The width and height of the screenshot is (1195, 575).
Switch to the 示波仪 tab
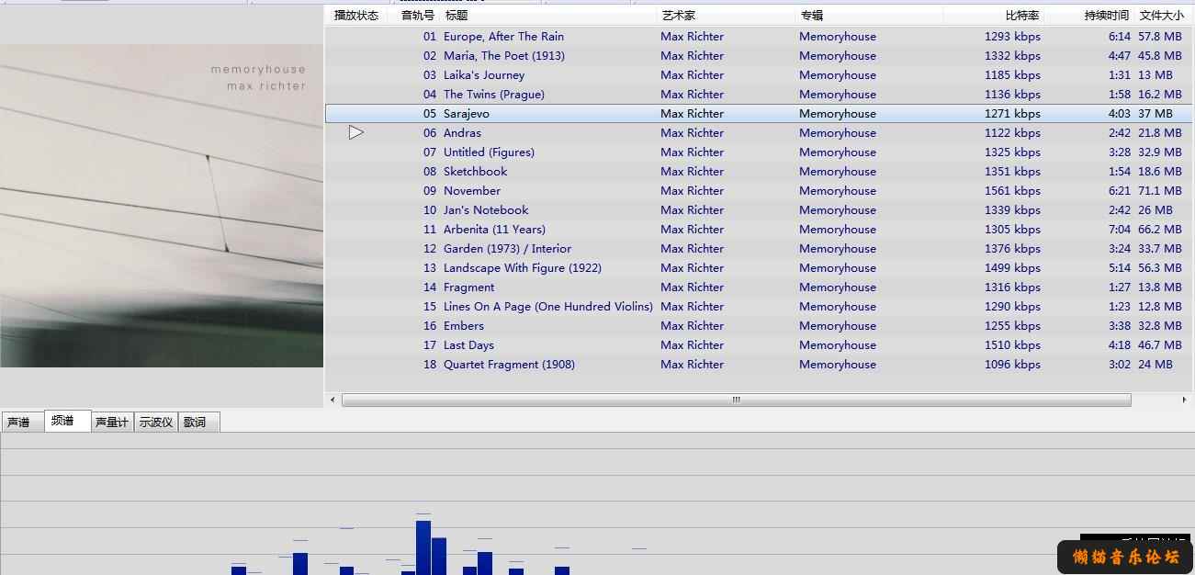tap(156, 423)
